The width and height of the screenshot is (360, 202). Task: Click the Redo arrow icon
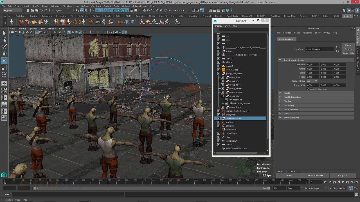click(45, 10)
